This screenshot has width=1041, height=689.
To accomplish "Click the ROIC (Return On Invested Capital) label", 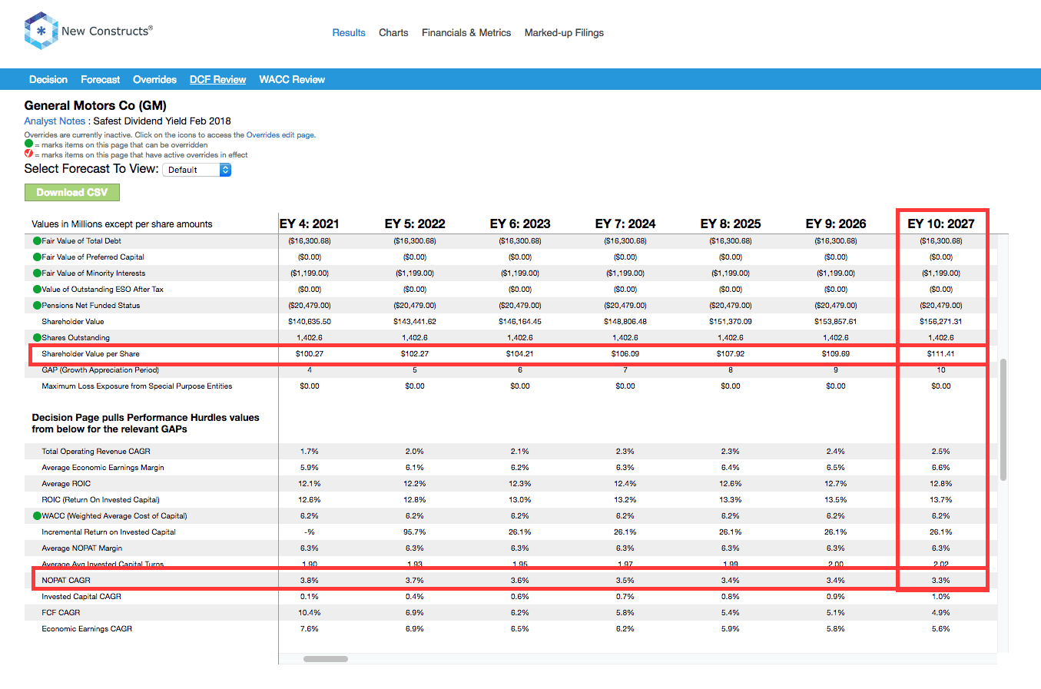I will pyautogui.click(x=101, y=500).
